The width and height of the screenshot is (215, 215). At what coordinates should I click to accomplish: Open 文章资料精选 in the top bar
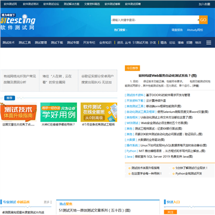(92, 4)
